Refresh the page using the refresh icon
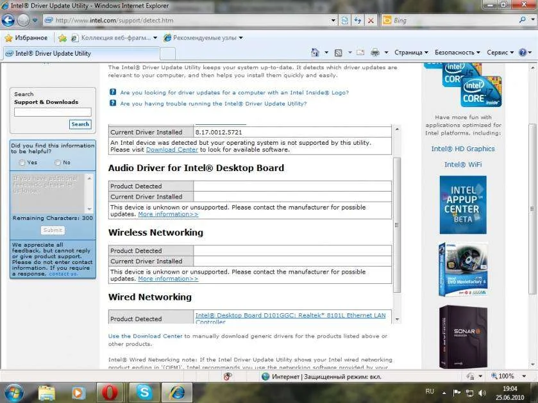538x403 pixels. [x=358, y=21]
